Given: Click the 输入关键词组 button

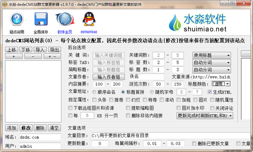Looking at the screenshot, I should 109,55.
